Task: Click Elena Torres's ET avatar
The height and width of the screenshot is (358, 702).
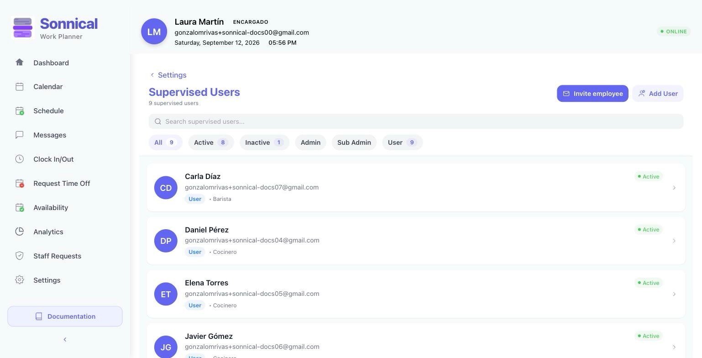Action: (166, 294)
